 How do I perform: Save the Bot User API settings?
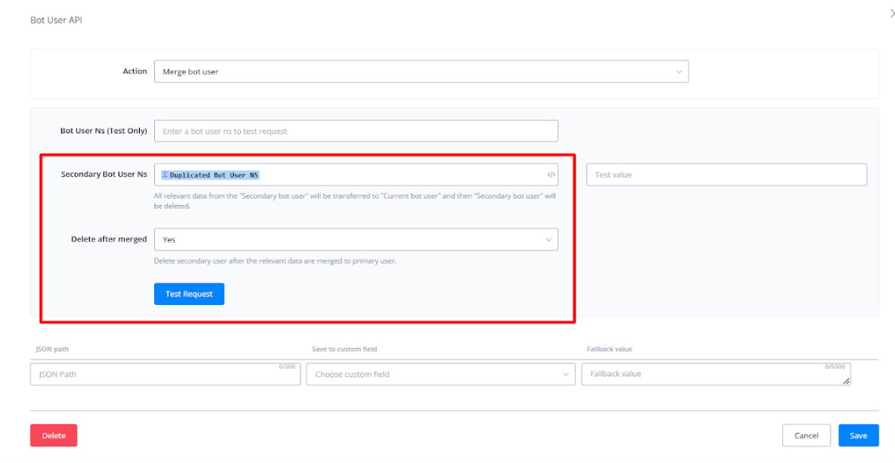pyautogui.click(x=858, y=435)
